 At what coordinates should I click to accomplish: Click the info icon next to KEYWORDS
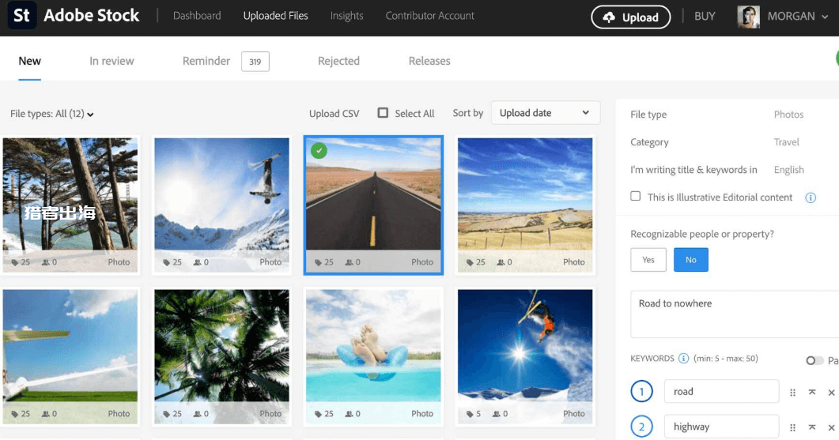click(683, 359)
